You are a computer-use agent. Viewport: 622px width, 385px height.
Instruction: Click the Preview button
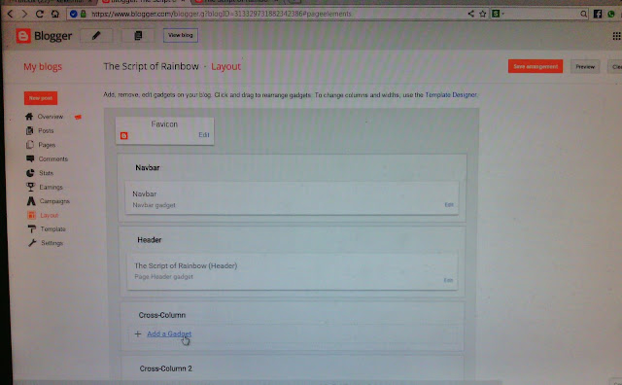click(x=585, y=67)
